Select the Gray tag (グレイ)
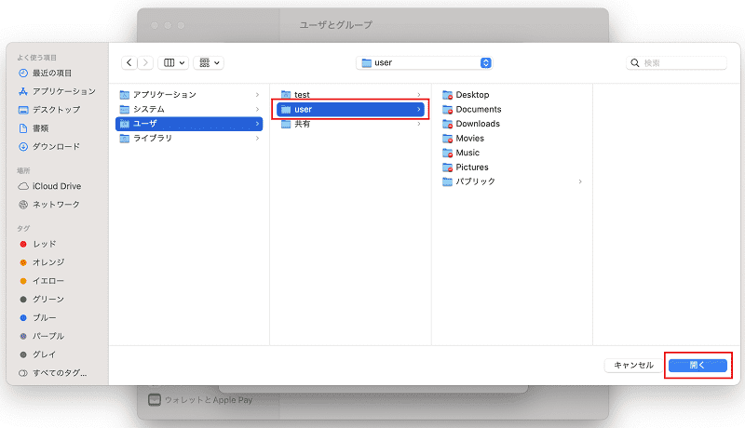This screenshot has width=745, height=428. tap(38, 354)
